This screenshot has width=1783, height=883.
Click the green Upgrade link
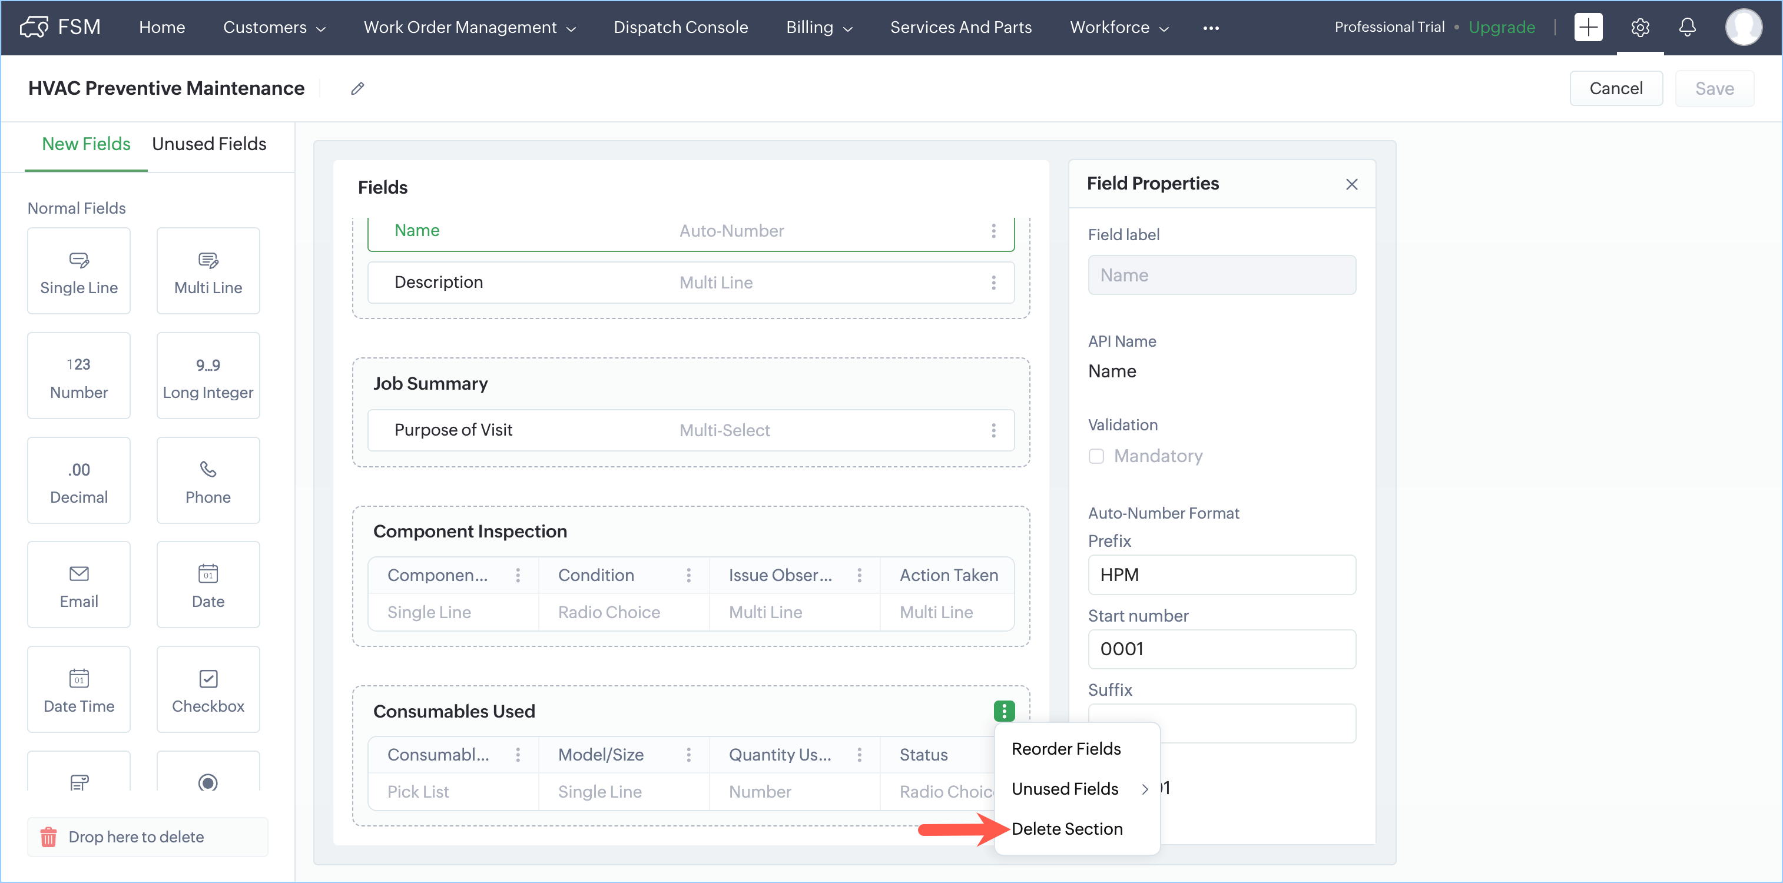(x=1502, y=28)
